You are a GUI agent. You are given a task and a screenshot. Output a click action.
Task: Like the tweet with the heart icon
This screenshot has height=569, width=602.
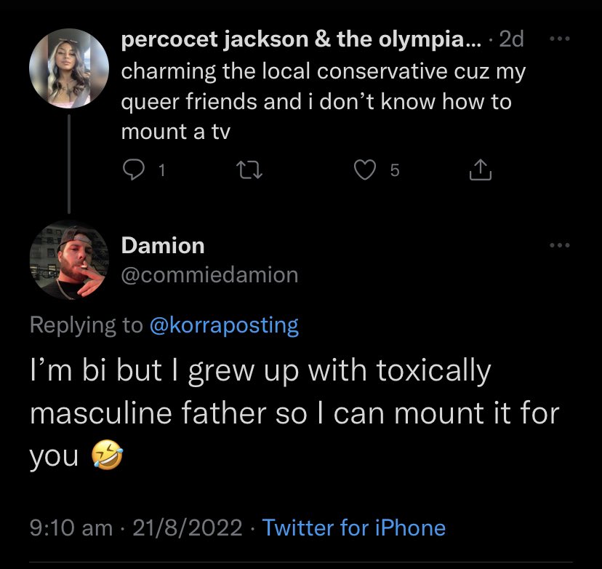click(365, 170)
